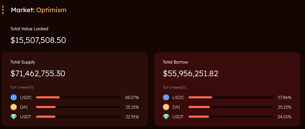
Task: Select the Optimism market name
Action: [51, 10]
